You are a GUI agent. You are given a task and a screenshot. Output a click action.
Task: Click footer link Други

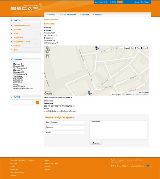31,160
